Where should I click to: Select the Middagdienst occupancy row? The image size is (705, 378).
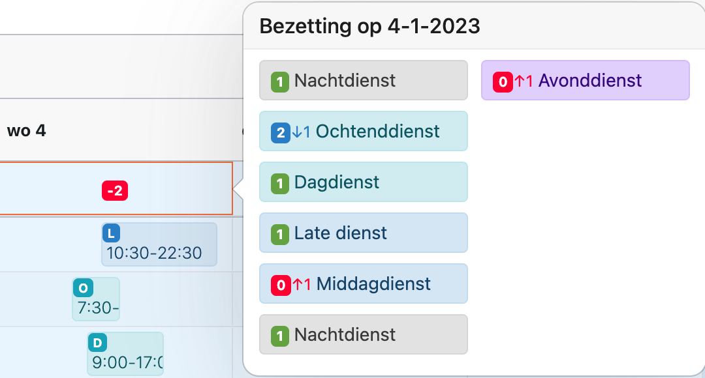point(364,283)
